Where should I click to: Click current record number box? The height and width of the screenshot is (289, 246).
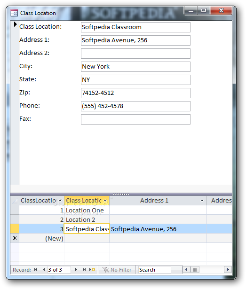click(59, 270)
